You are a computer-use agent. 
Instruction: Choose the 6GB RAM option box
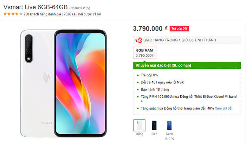144,53
